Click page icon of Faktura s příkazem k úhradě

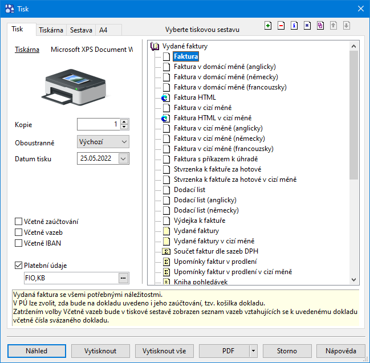click(x=166, y=159)
